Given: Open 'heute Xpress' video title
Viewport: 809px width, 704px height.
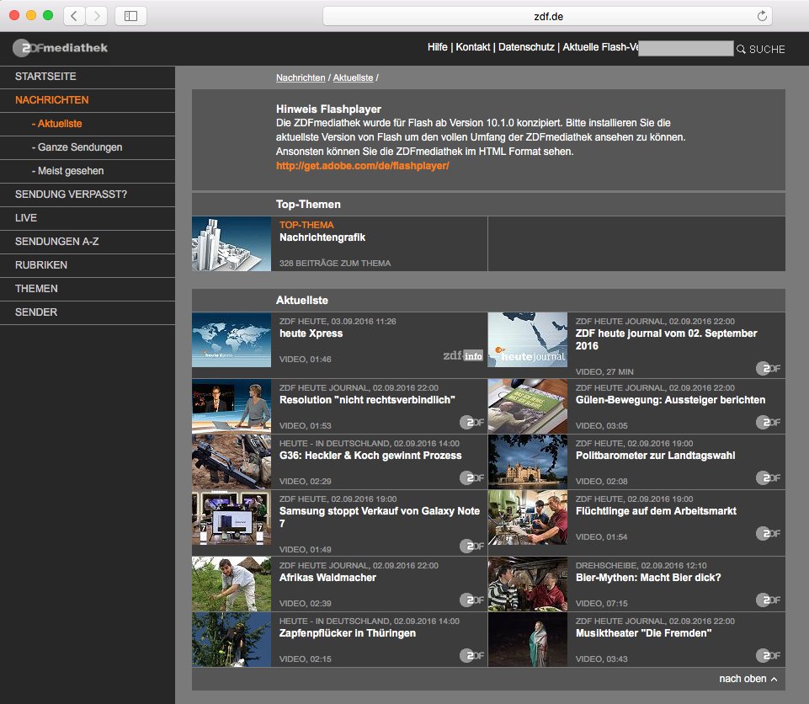Looking at the screenshot, I should (x=311, y=333).
